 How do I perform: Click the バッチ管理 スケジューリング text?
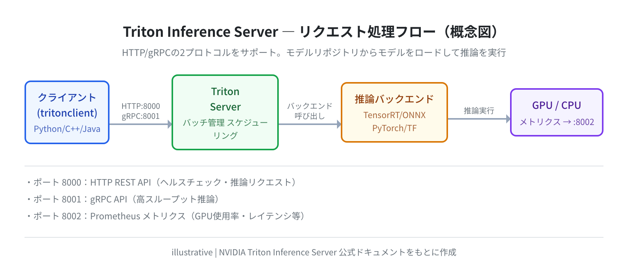point(225,129)
